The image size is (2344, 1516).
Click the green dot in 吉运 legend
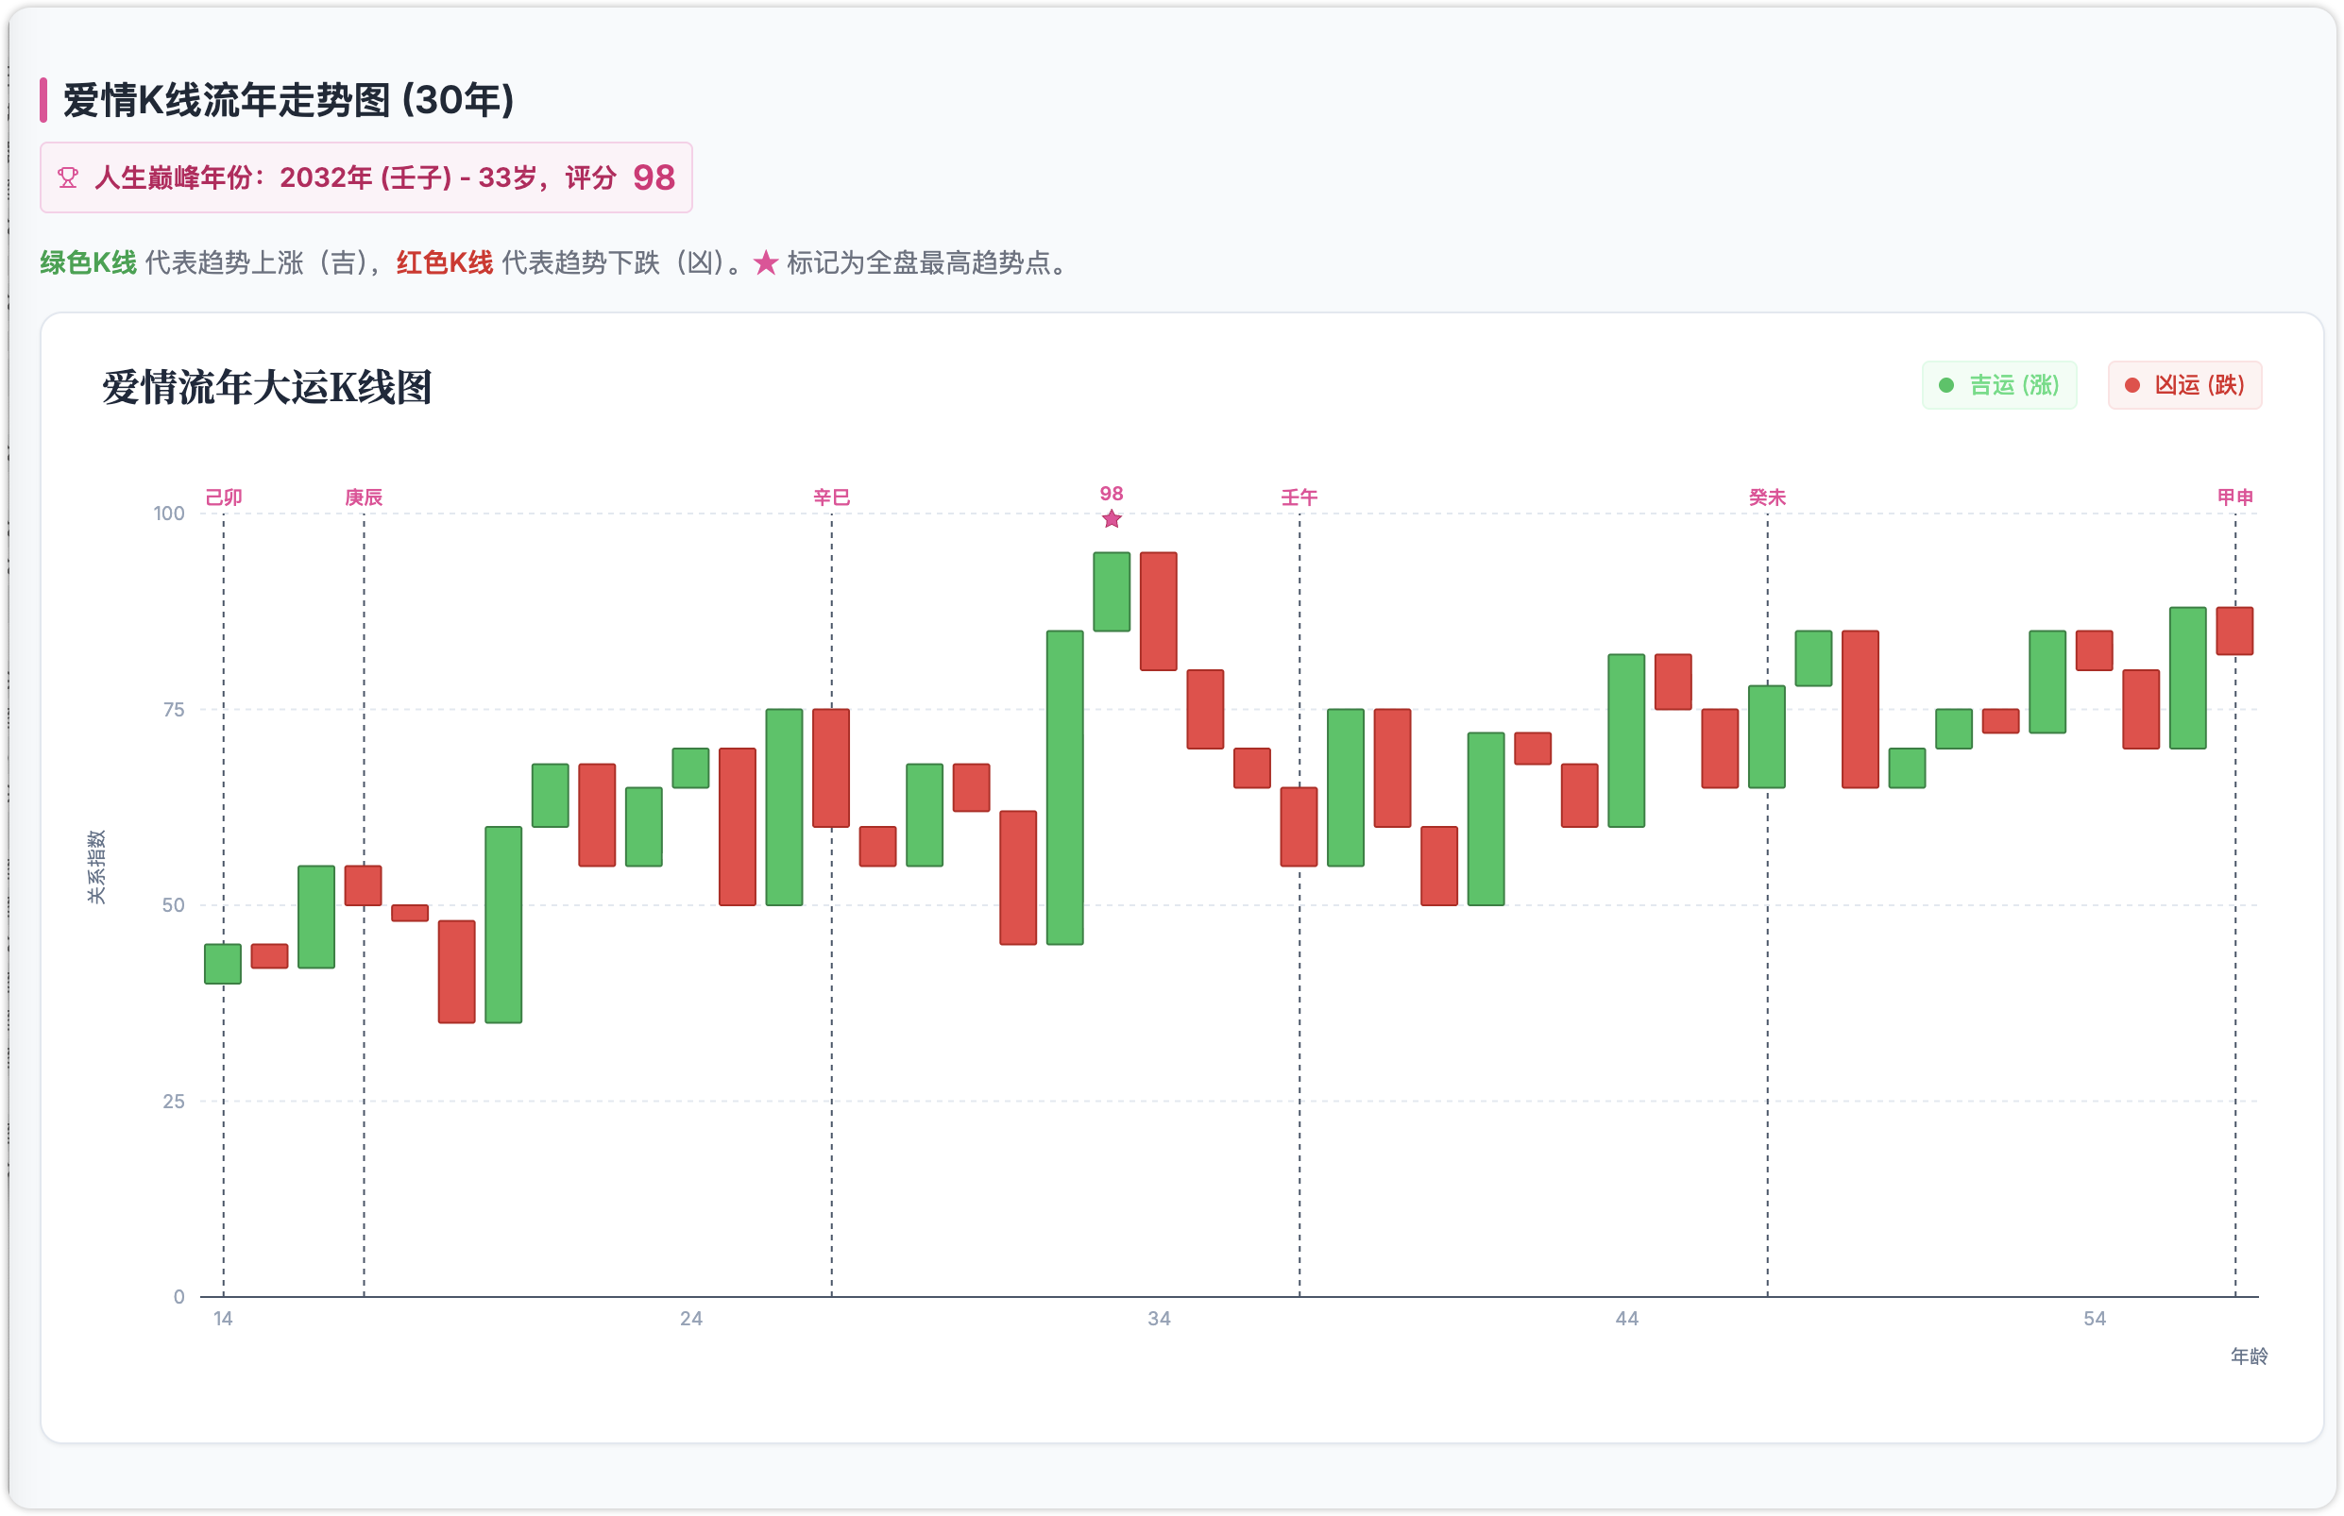pos(1945,385)
